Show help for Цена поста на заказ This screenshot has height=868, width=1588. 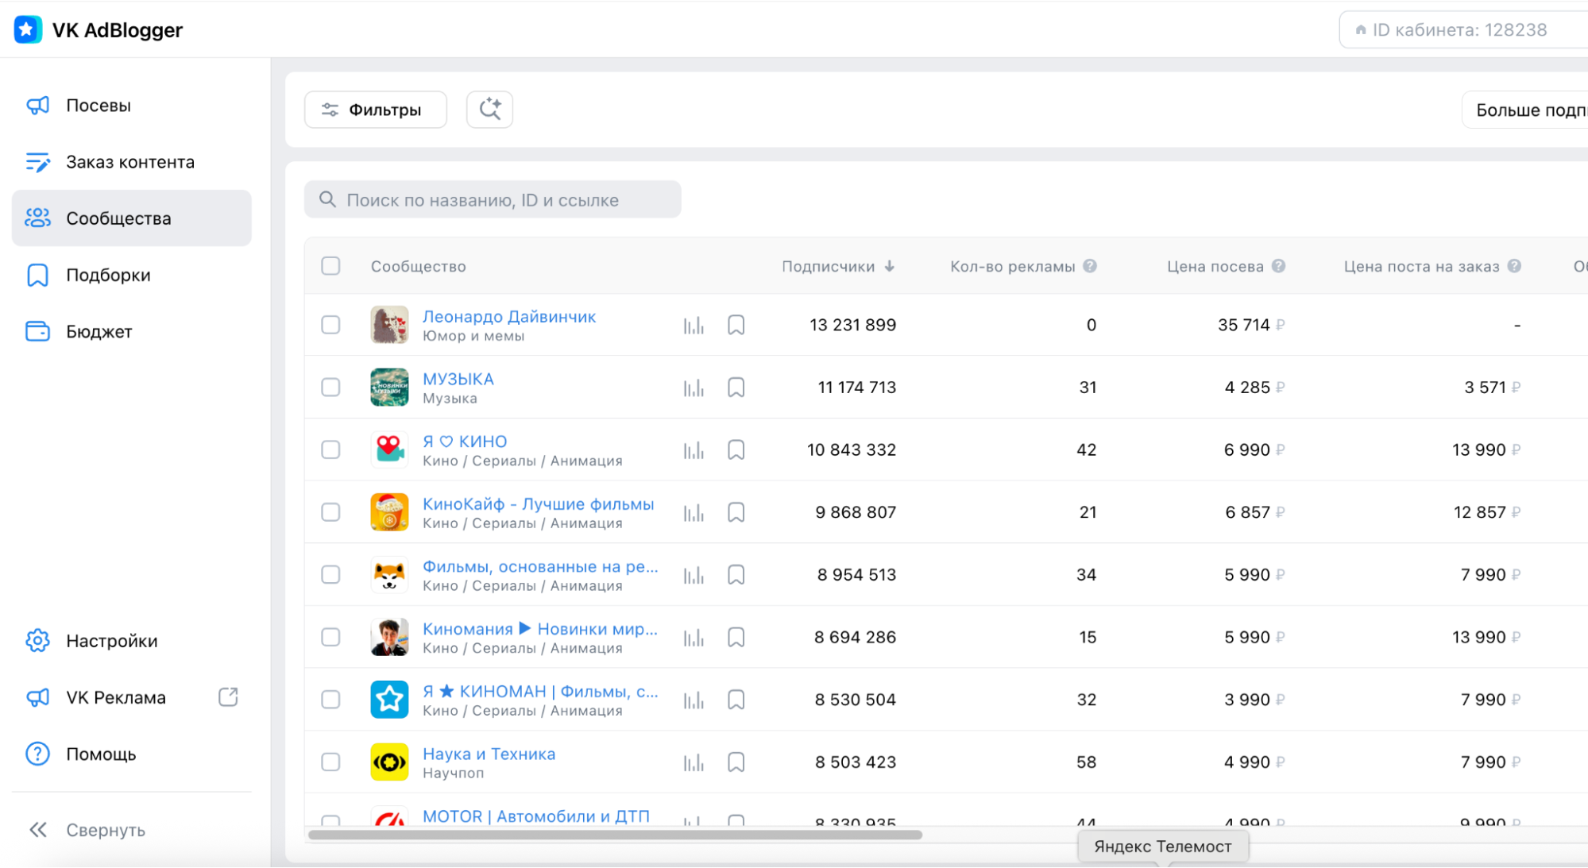pos(1514,266)
